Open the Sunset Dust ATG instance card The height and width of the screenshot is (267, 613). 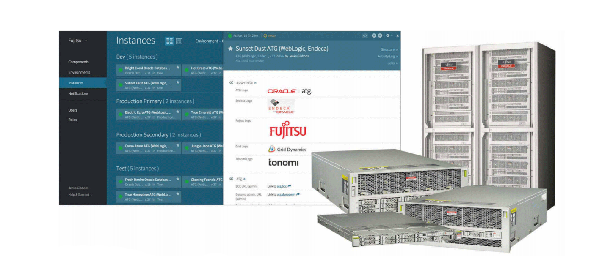click(x=149, y=85)
